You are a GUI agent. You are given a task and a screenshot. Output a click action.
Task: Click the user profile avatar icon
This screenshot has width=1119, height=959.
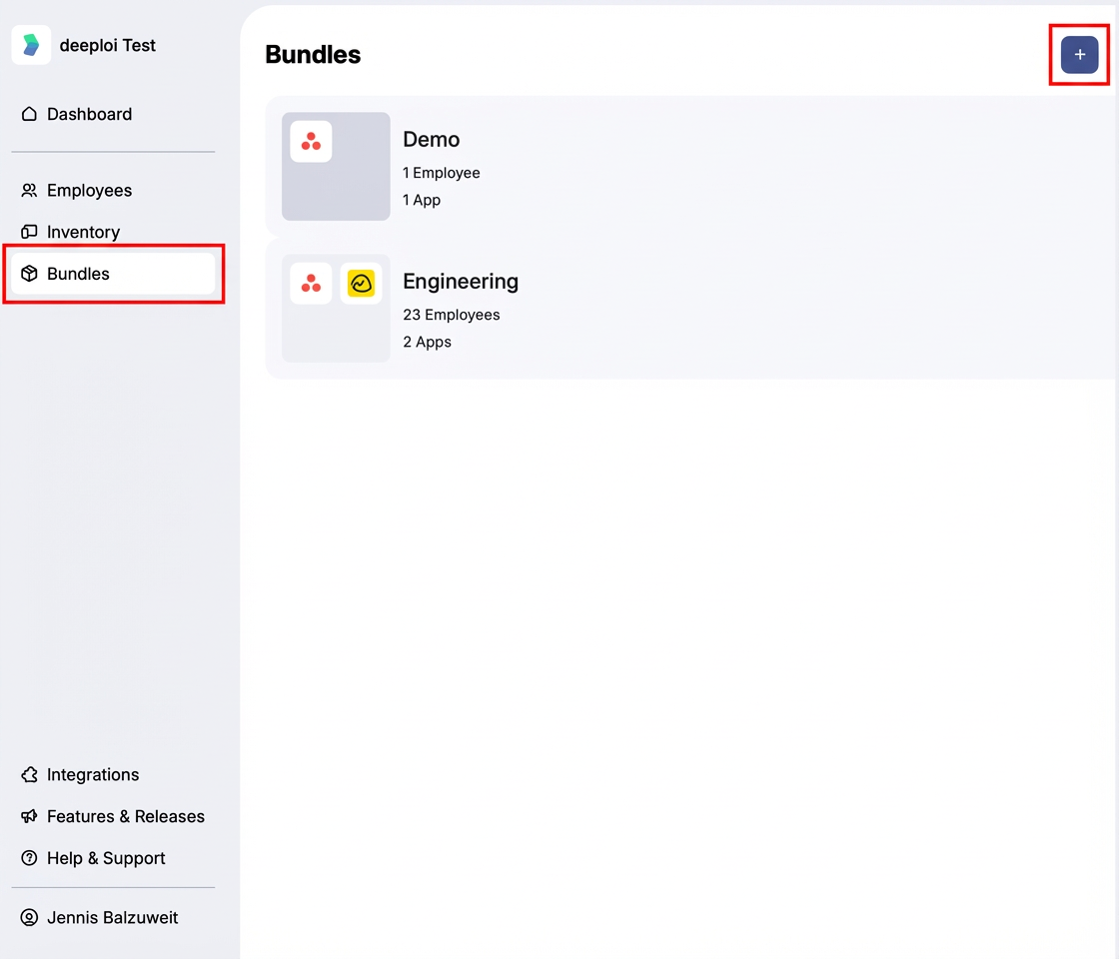(29, 918)
